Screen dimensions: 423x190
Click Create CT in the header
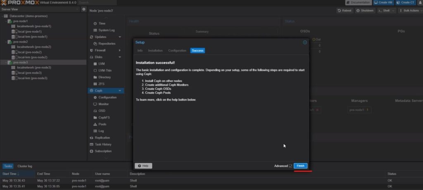coord(406,2)
